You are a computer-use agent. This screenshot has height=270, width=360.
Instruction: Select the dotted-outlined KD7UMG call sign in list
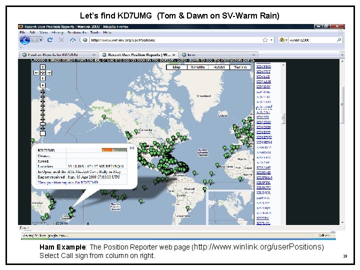click(x=264, y=107)
